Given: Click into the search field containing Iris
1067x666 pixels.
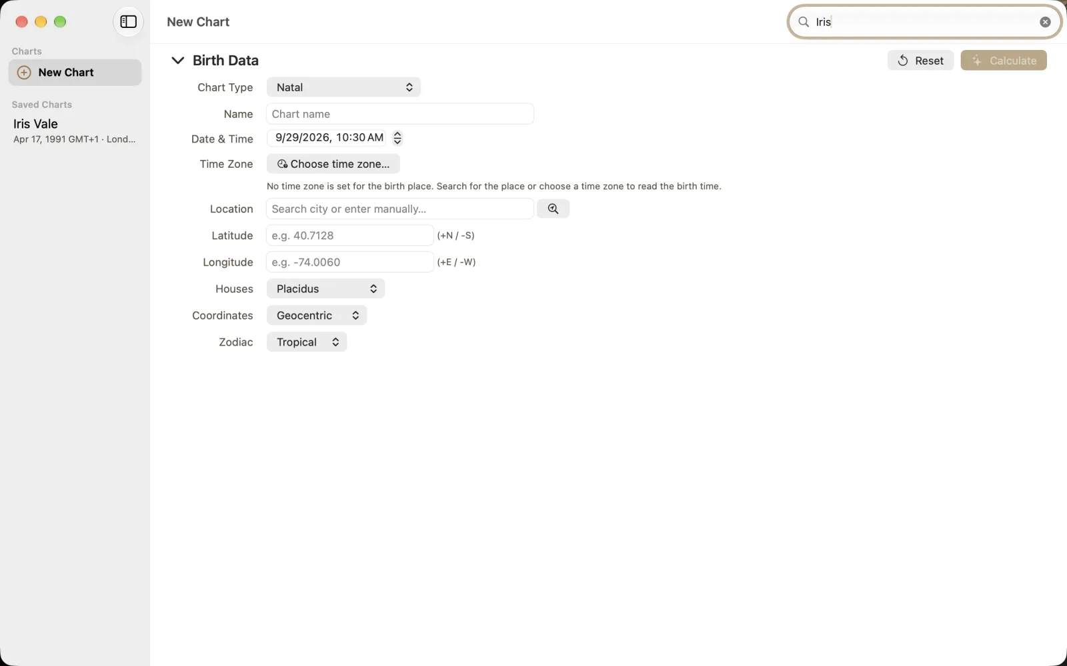Looking at the screenshot, I should [925, 22].
